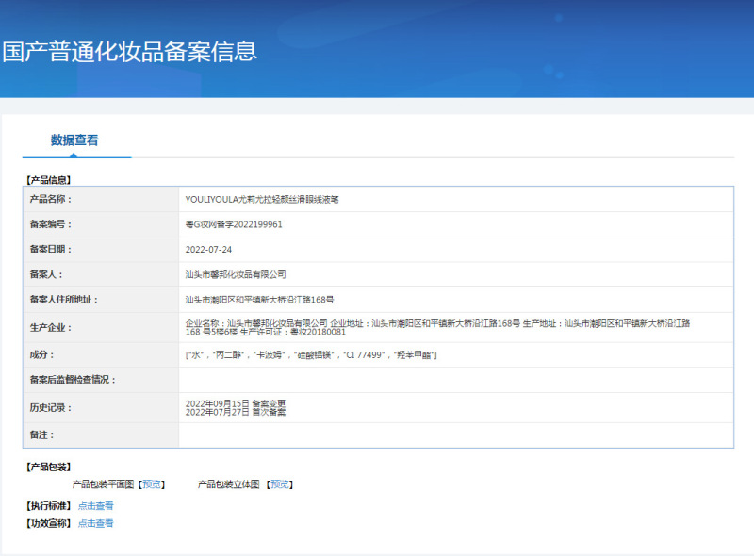Open 预览 link for 产品包装立体图

coord(280,484)
